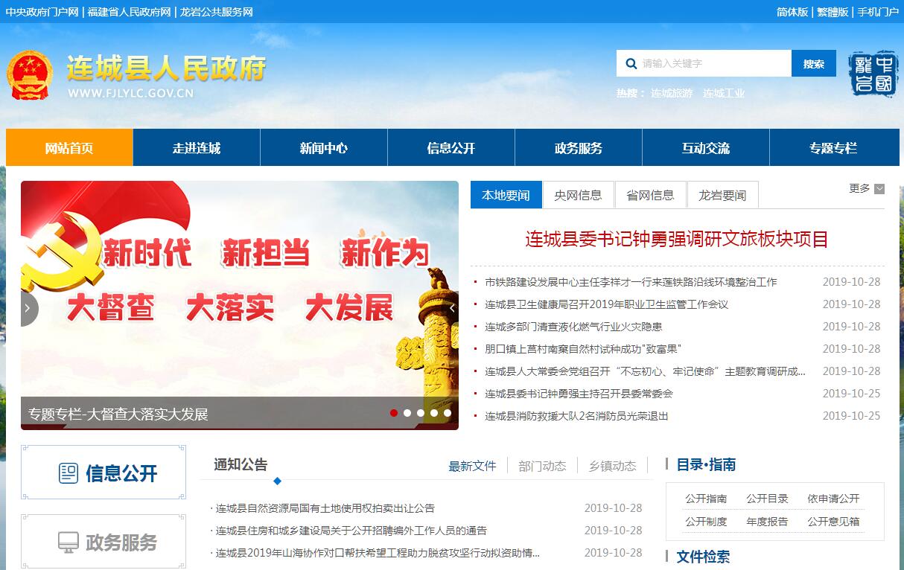Click the national emblem logo
The width and height of the screenshot is (904, 570).
29,75
